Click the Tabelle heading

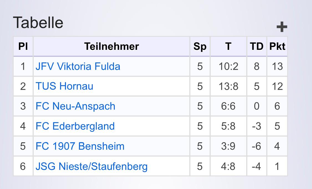click(x=38, y=23)
